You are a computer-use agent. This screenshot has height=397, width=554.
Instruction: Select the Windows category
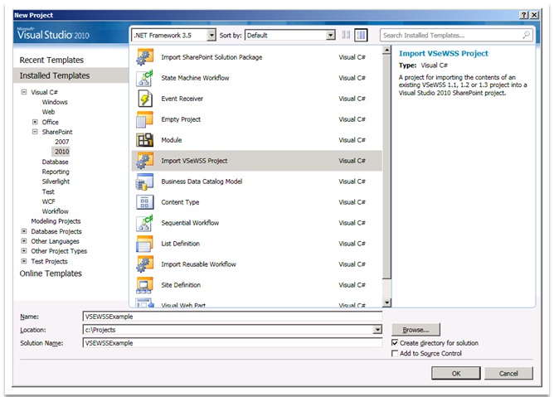[55, 102]
